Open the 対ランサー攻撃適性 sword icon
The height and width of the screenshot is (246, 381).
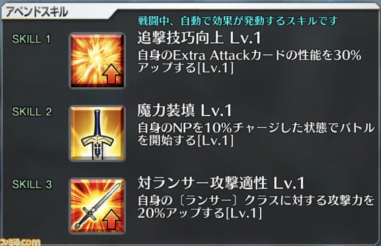pyautogui.click(x=97, y=206)
